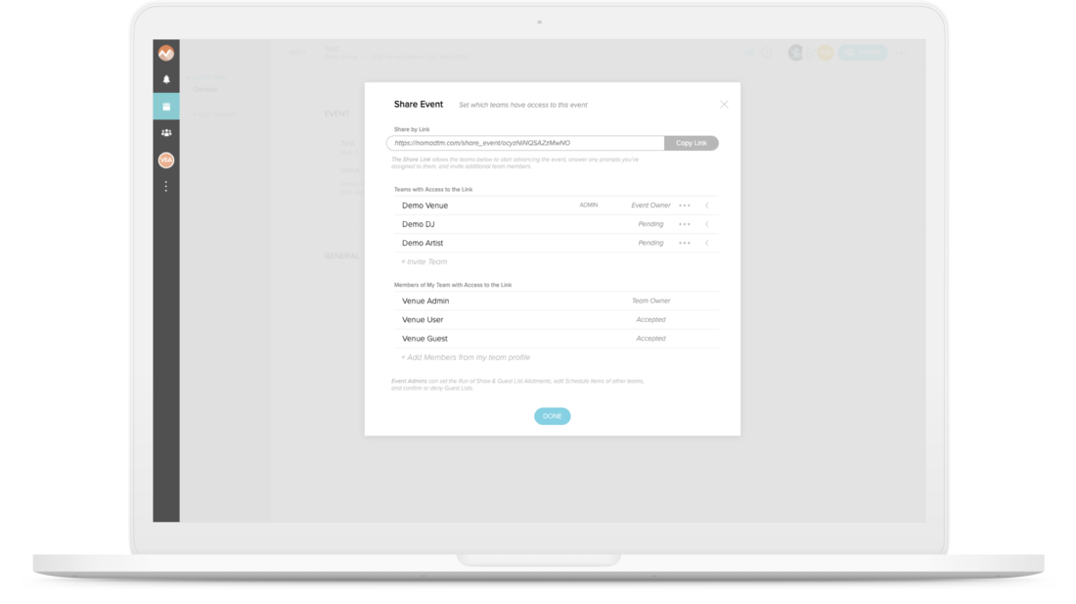The height and width of the screenshot is (604, 1076).
Task: Select the Venue Guest member
Action: (425, 339)
